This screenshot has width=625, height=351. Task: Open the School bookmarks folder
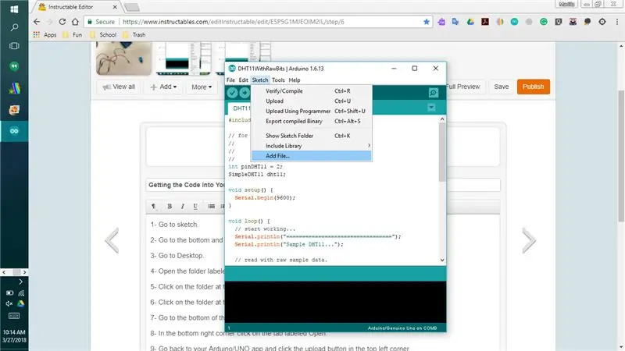click(x=103, y=35)
